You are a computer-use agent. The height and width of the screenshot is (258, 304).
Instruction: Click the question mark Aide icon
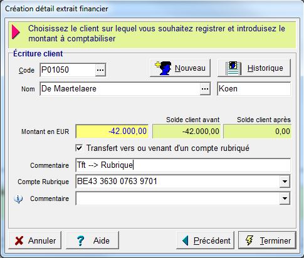(x=80, y=240)
